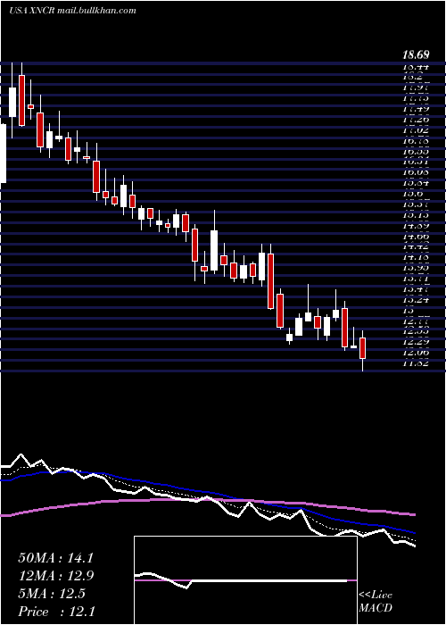The image size is (446, 625).
Task: Click the last red candlestick on the chart
Action: click(x=362, y=348)
